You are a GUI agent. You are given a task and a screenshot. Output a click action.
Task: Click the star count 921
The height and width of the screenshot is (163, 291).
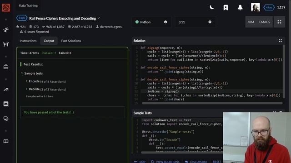click(x=21, y=27)
